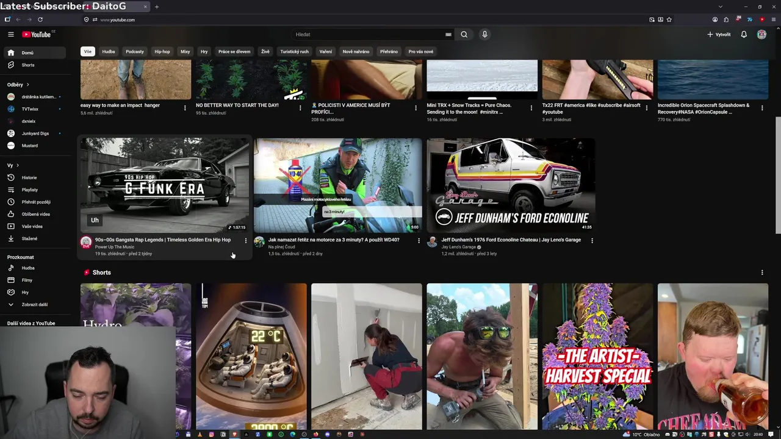Open options for impact hanger short
The width and height of the screenshot is (781, 439).
coord(185,108)
